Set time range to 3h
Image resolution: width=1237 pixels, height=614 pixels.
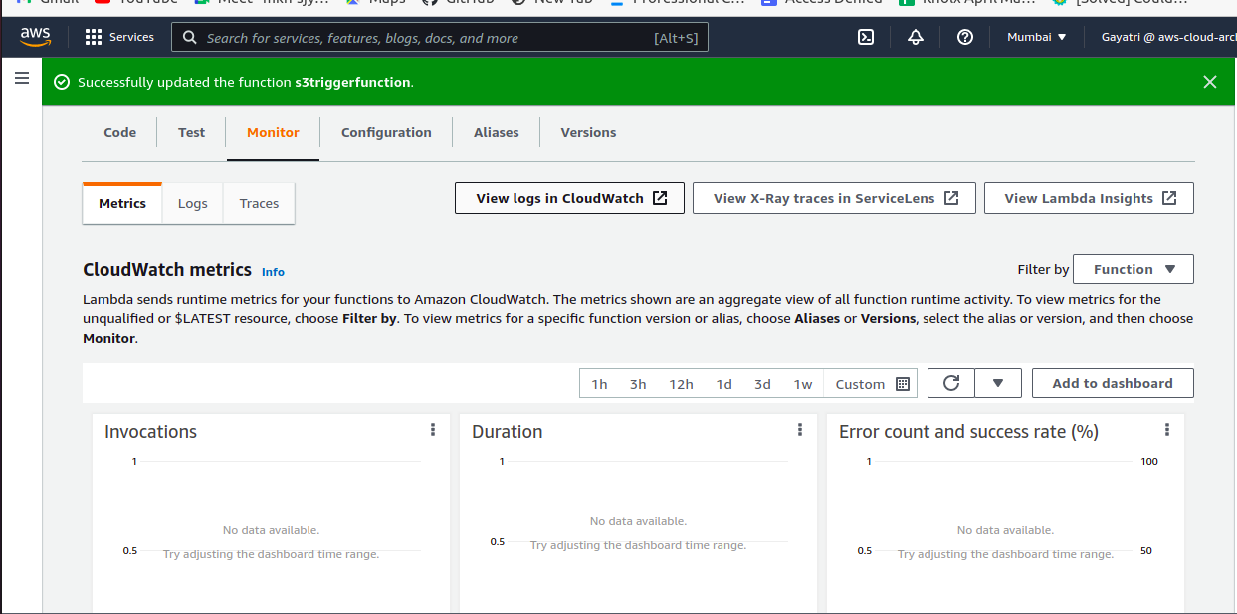(638, 384)
